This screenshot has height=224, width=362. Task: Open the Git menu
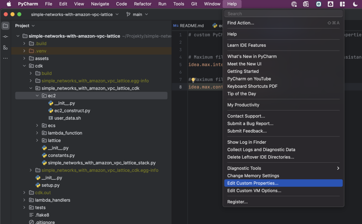tap(194, 4)
